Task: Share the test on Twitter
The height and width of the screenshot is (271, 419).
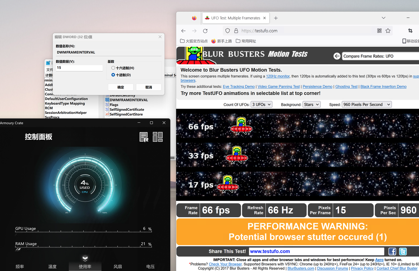Action: (x=403, y=251)
